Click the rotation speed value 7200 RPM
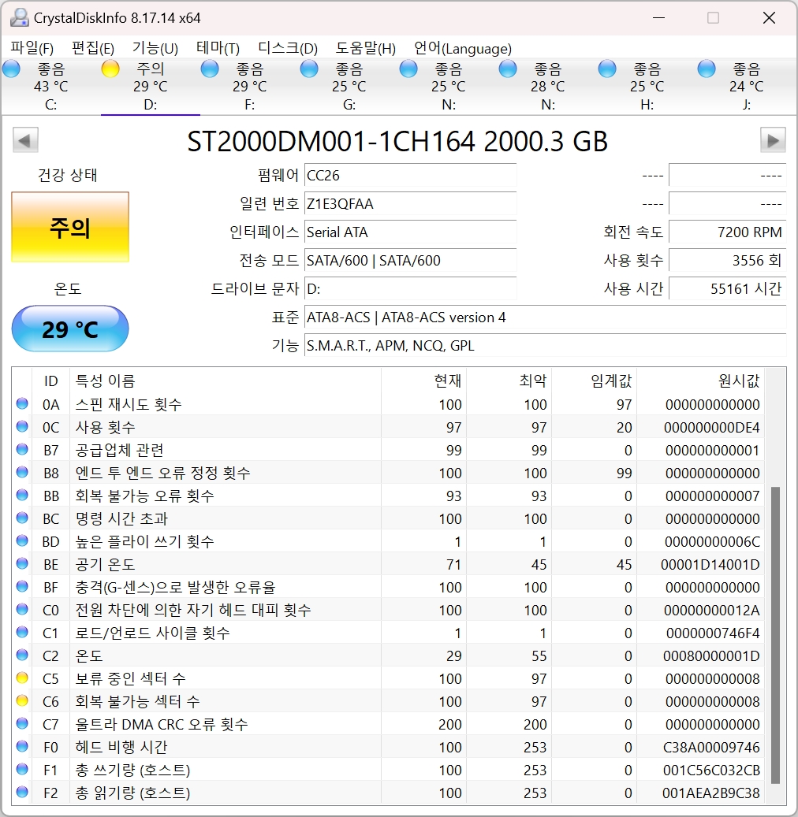The height and width of the screenshot is (817, 798). (727, 232)
